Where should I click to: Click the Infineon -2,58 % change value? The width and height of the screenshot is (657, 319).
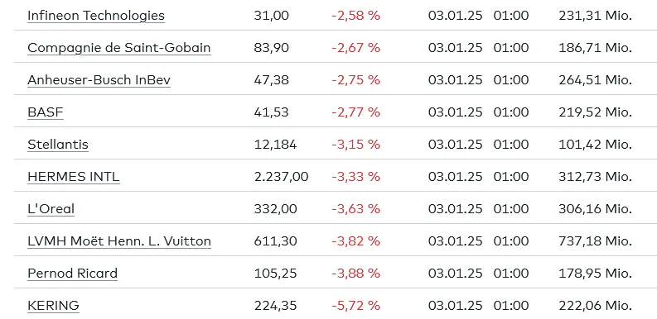[x=355, y=16]
